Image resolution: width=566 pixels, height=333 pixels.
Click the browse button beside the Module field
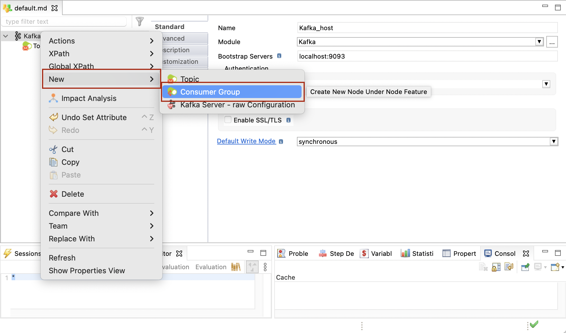click(x=552, y=41)
